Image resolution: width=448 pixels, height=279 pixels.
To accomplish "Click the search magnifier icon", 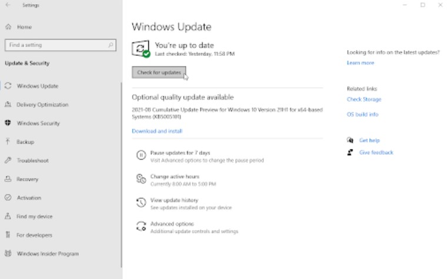I will [111, 45].
